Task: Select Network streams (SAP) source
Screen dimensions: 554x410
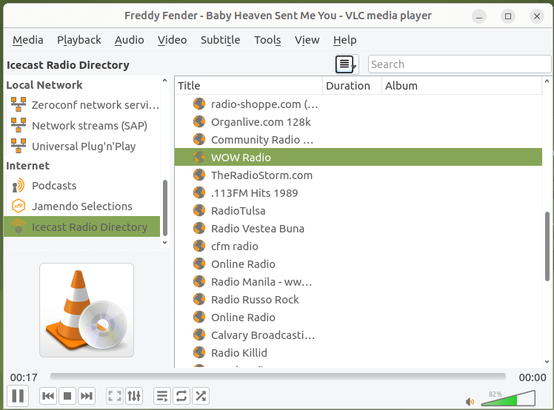Action: pyautogui.click(x=84, y=125)
